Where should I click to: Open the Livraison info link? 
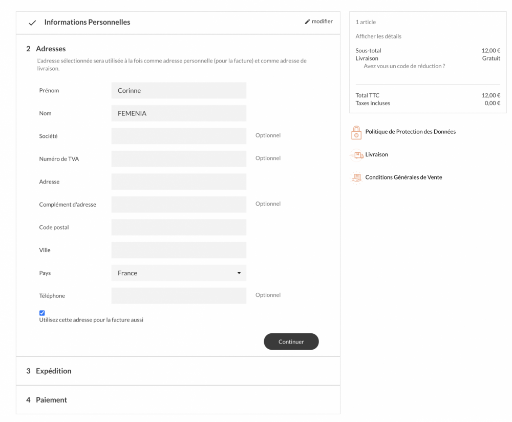376,155
